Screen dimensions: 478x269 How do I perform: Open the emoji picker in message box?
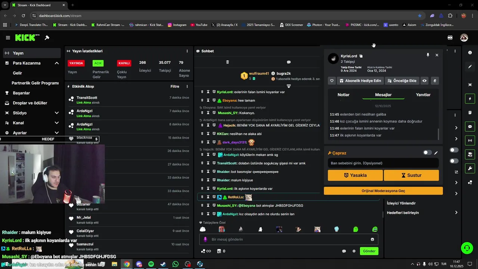[x=372, y=239]
